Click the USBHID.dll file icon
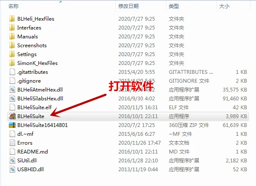 [x=12, y=169]
